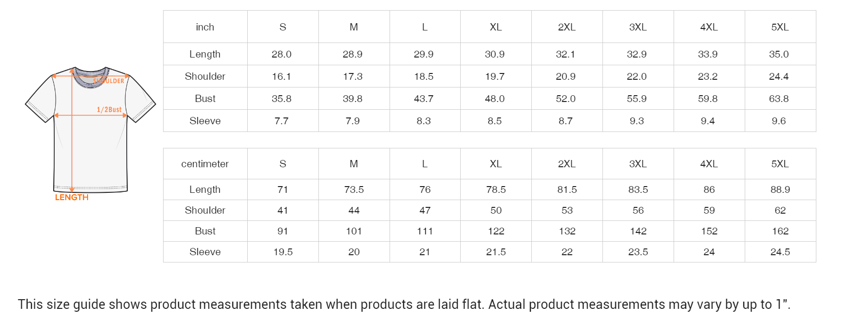Select the "centimeter" table header cell

205,164
